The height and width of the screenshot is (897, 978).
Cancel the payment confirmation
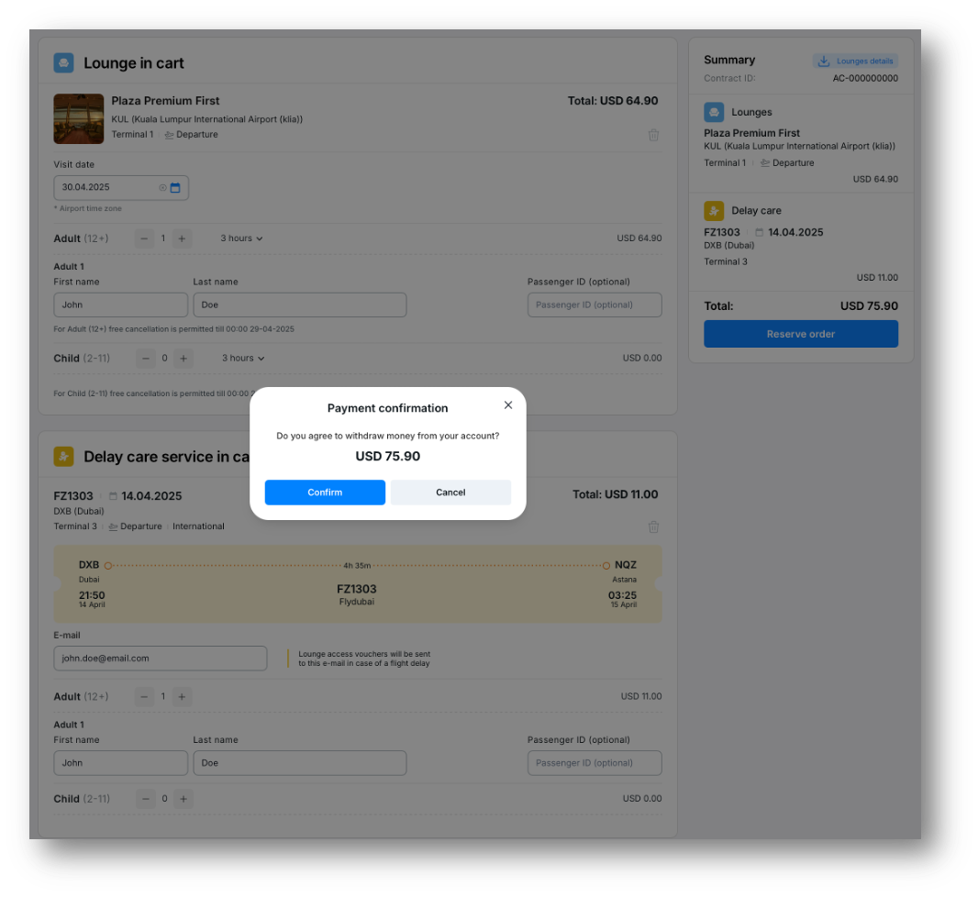(x=450, y=493)
